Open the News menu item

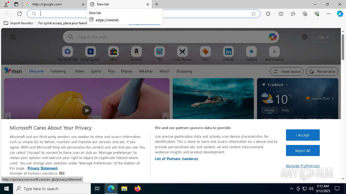coord(80,71)
